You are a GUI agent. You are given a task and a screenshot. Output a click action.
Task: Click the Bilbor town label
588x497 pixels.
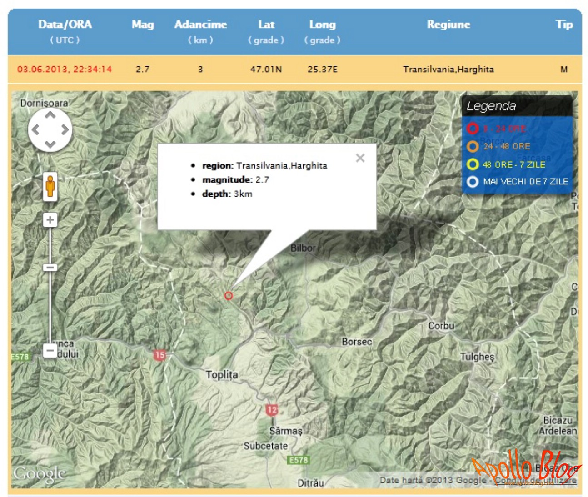pyautogui.click(x=303, y=248)
